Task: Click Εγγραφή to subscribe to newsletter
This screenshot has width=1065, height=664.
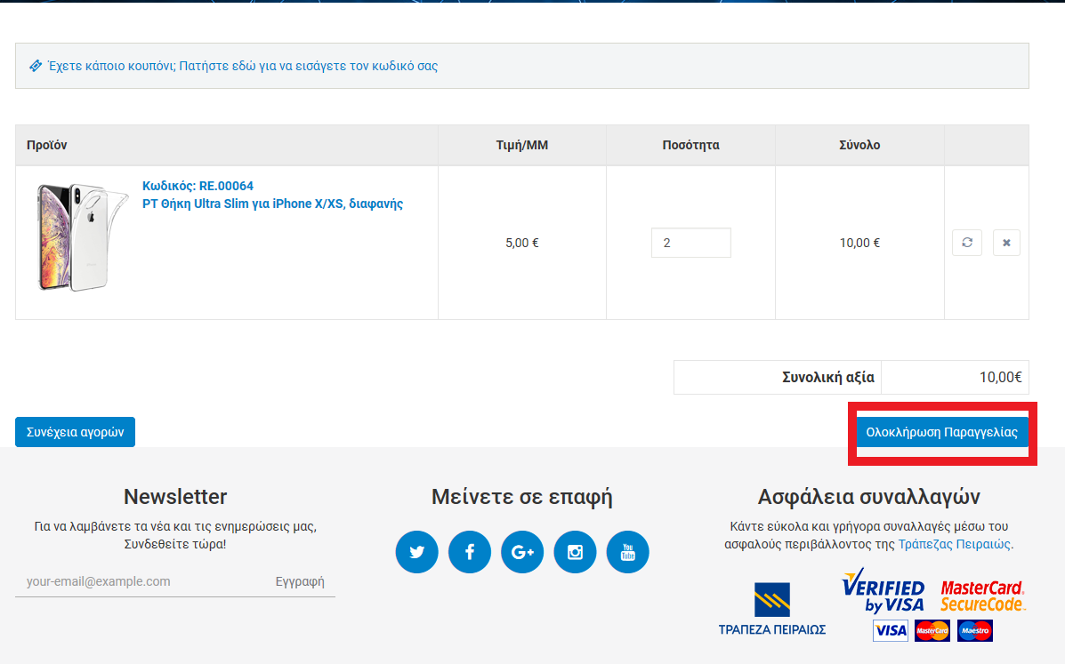Action: coord(300,581)
